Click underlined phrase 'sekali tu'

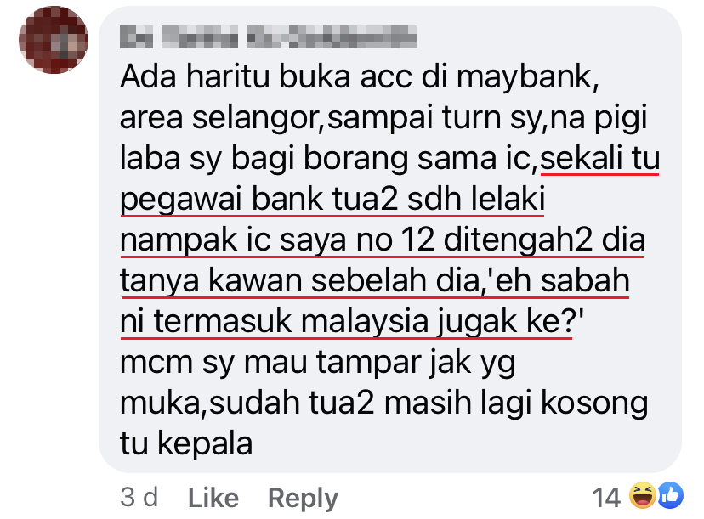coord(599,159)
